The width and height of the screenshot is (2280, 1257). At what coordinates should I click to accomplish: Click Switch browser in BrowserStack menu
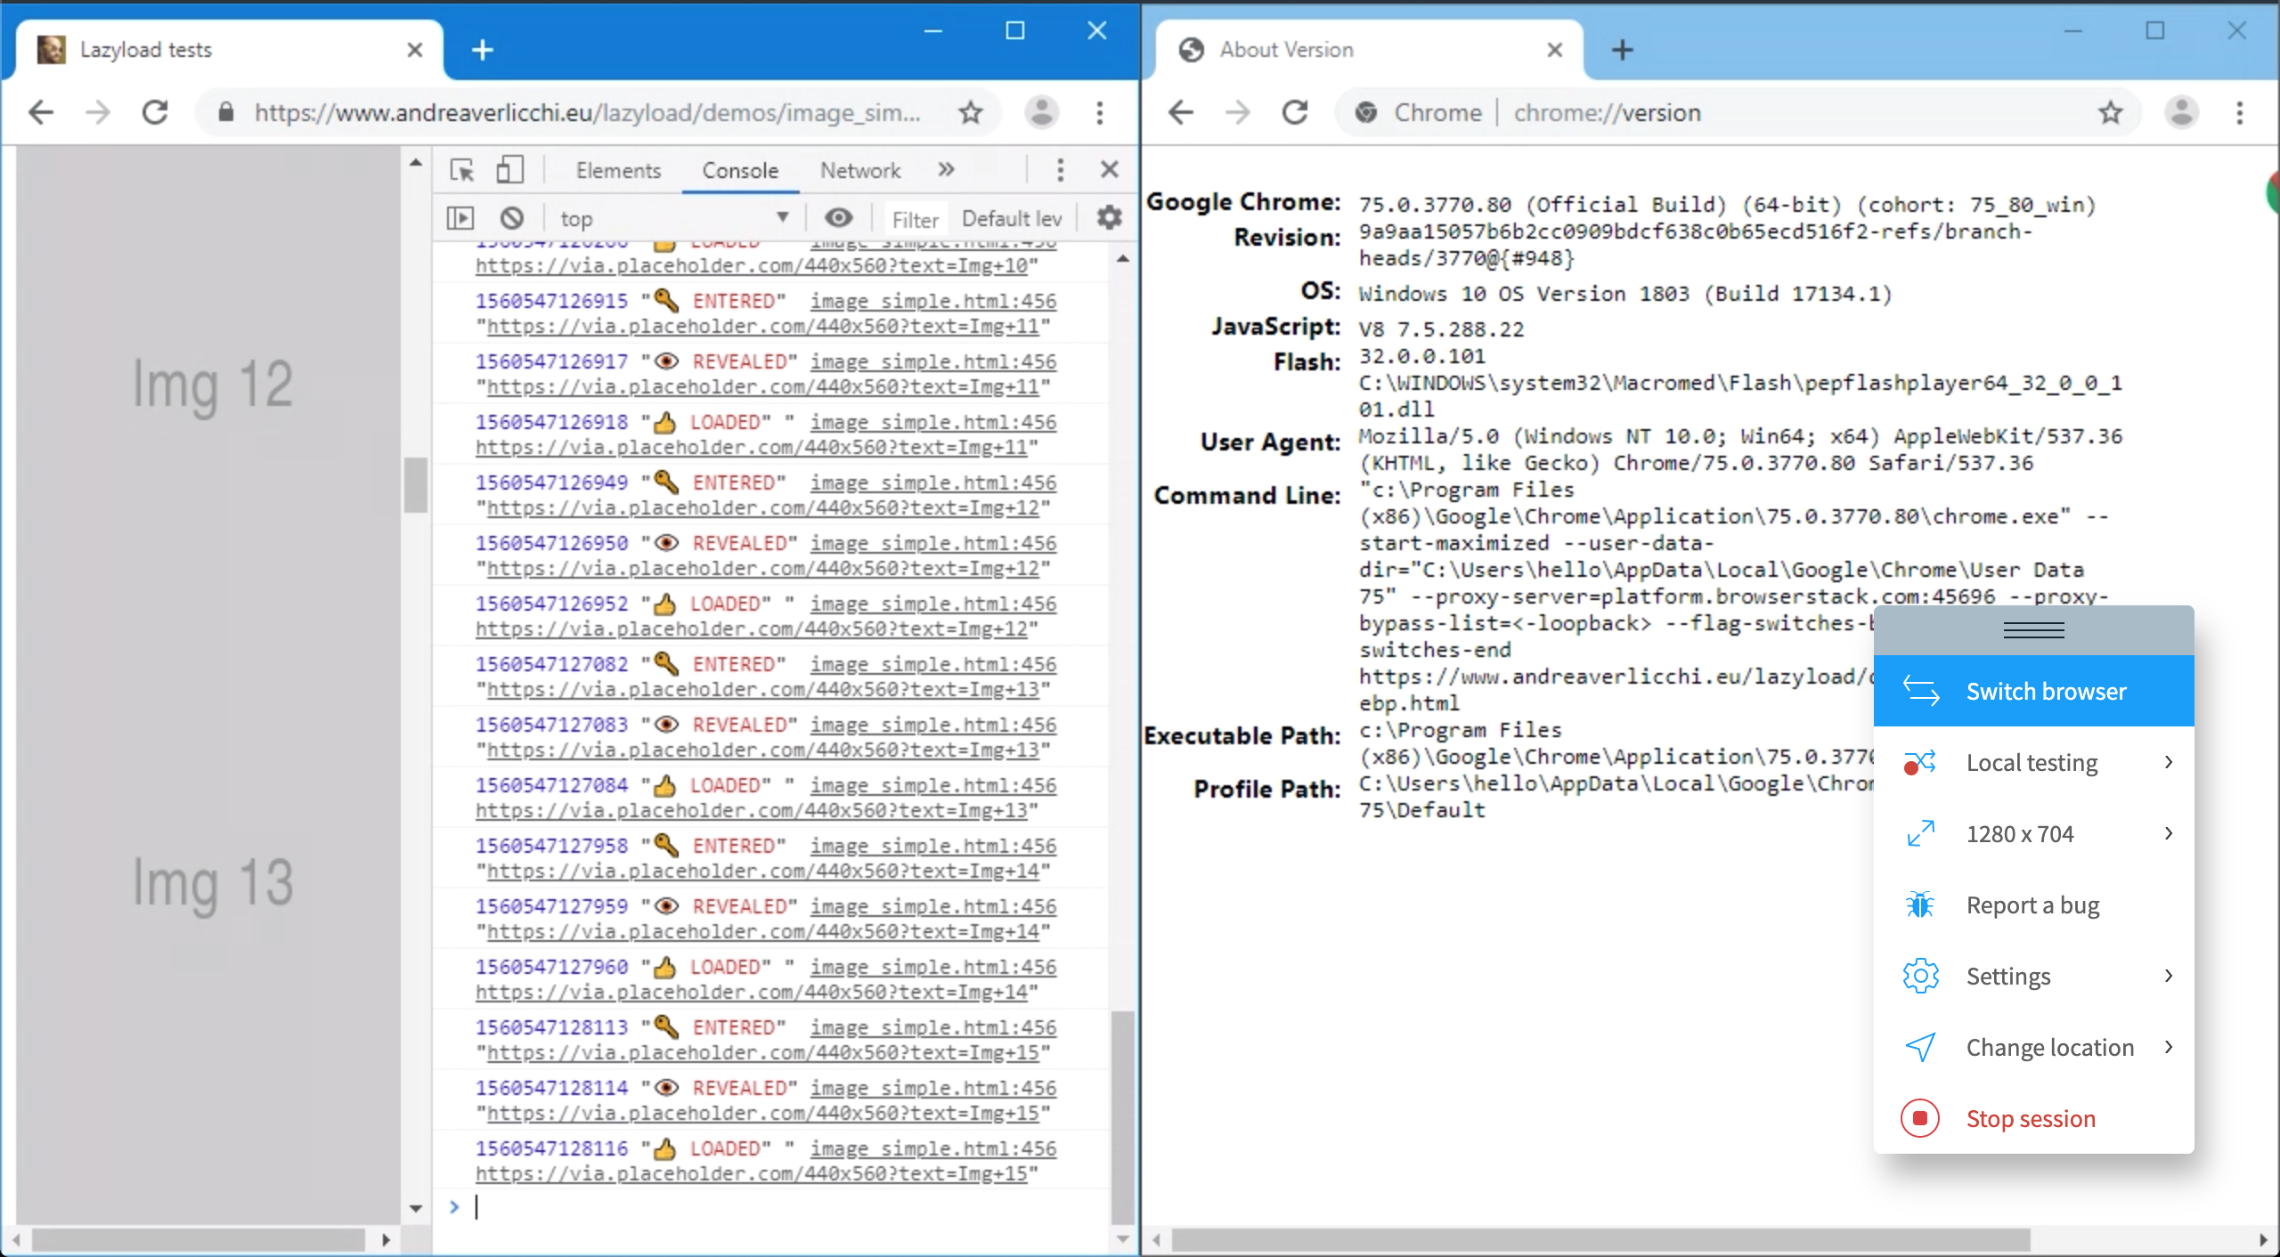click(x=2046, y=691)
